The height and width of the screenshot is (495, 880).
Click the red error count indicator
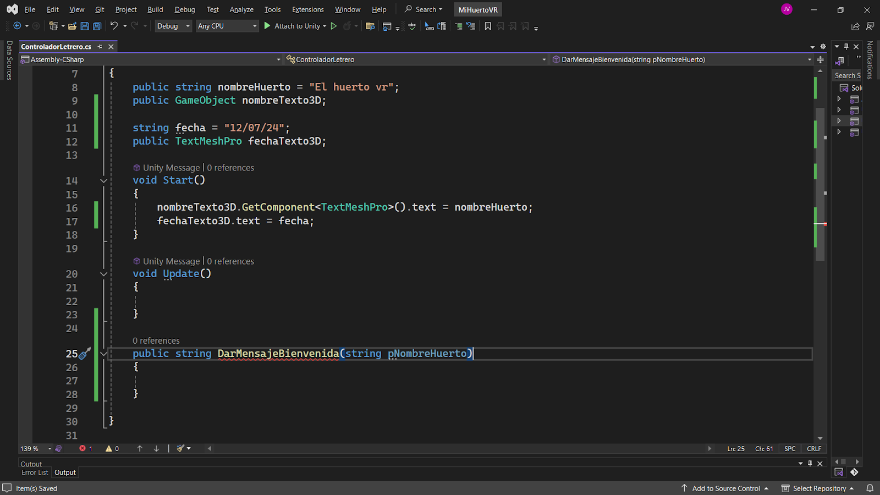coord(85,448)
